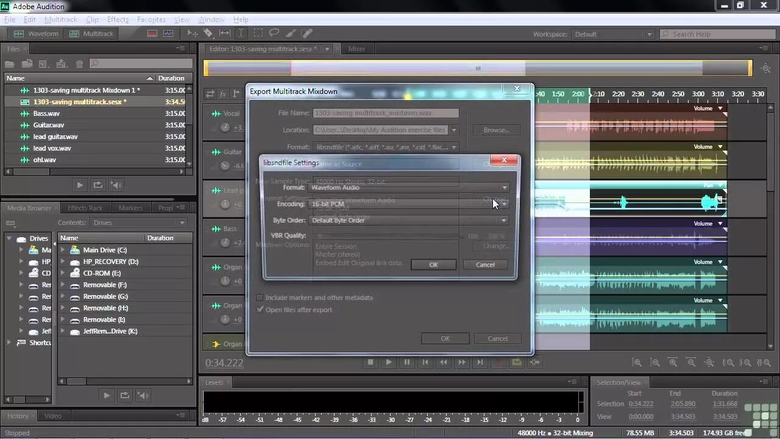Select the Razor tool
Screen dimensions: 780x439
(x=208, y=34)
